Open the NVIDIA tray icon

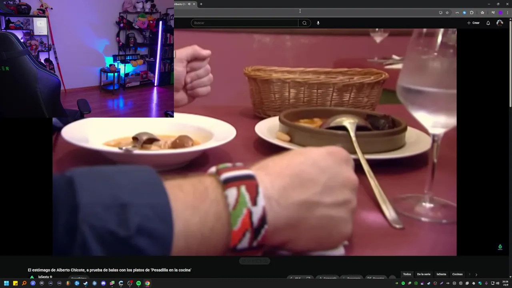[x=397, y=283]
